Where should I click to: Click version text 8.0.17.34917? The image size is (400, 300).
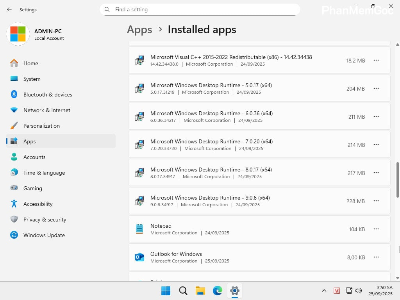pos(162,177)
